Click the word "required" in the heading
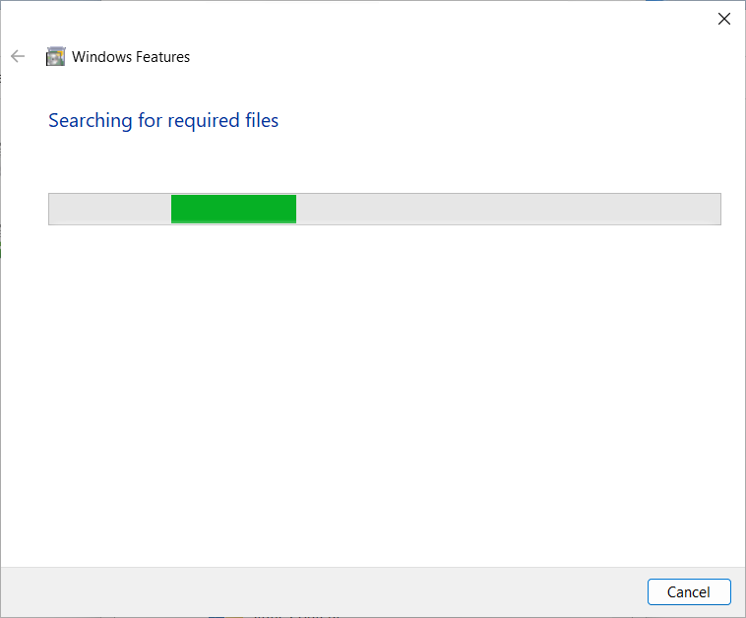This screenshot has width=746, height=618. (202, 121)
